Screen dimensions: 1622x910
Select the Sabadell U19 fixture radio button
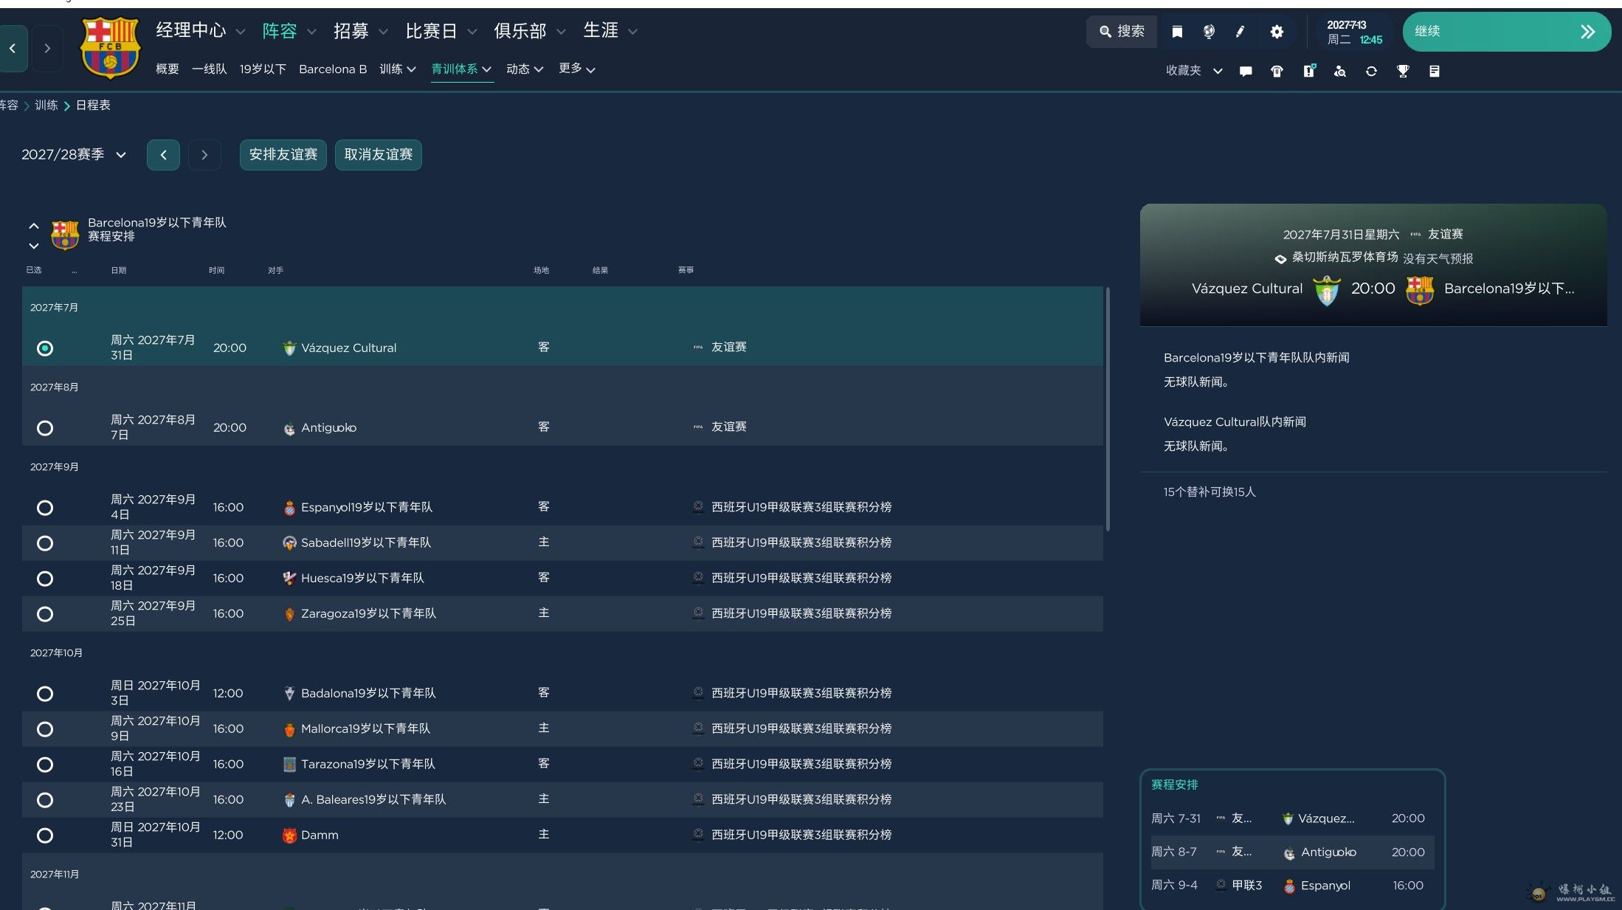click(45, 543)
